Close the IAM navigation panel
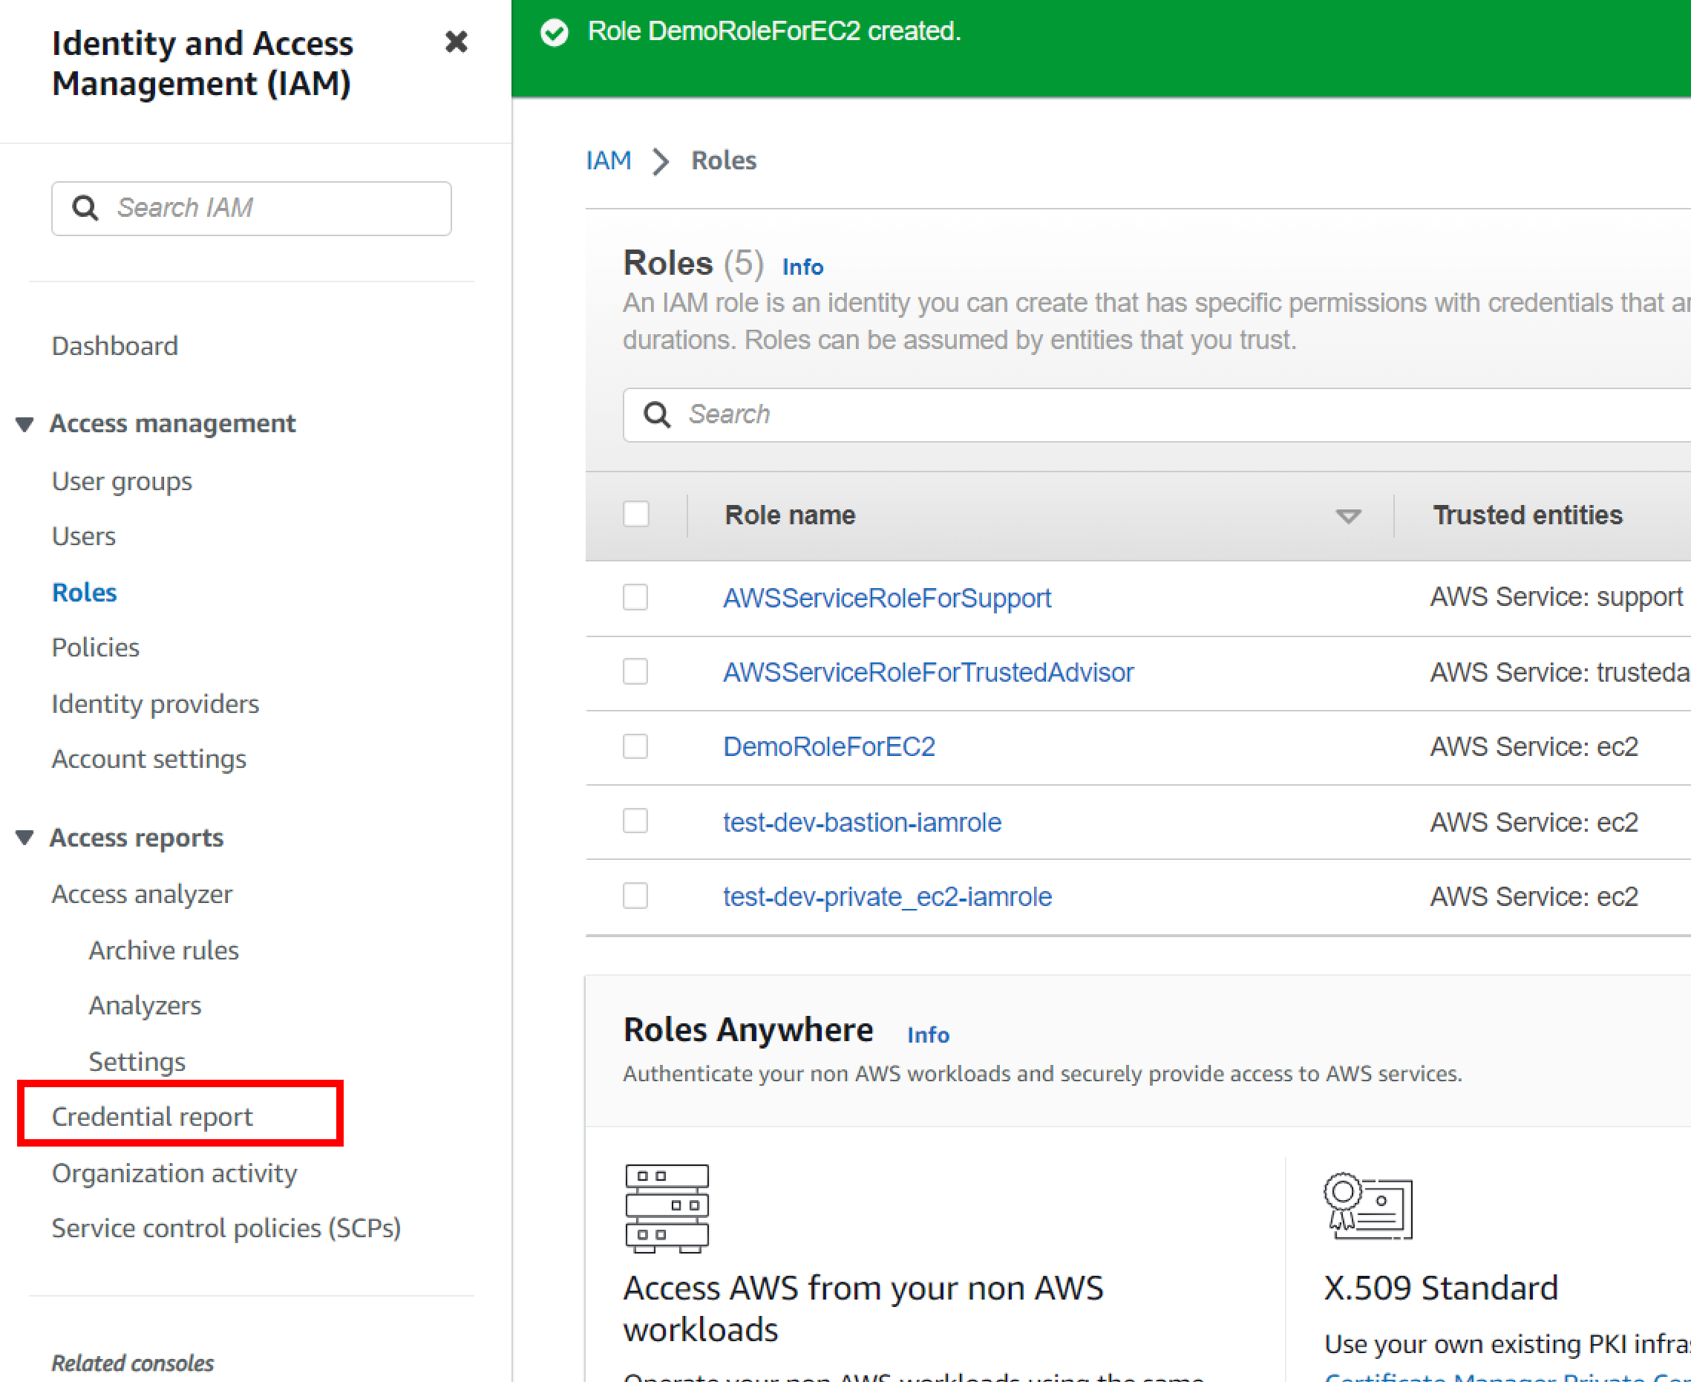The image size is (1691, 1382). tap(456, 42)
